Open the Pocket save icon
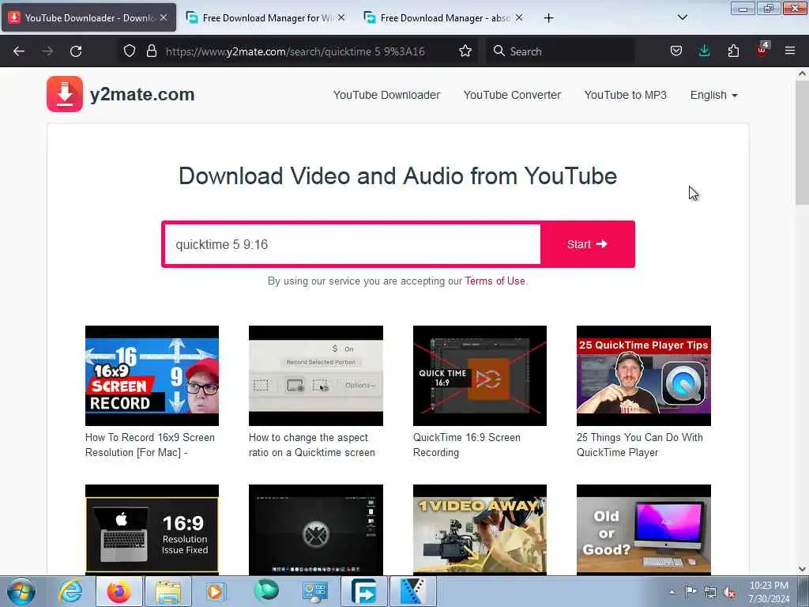This screenshot has width=809, height=607. (676, 51)
